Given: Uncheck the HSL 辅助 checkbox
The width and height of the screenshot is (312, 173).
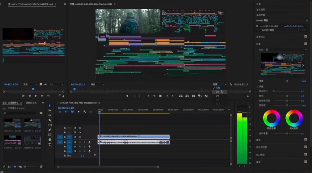Looking at the screenshot, I should [x=306, y=154].
